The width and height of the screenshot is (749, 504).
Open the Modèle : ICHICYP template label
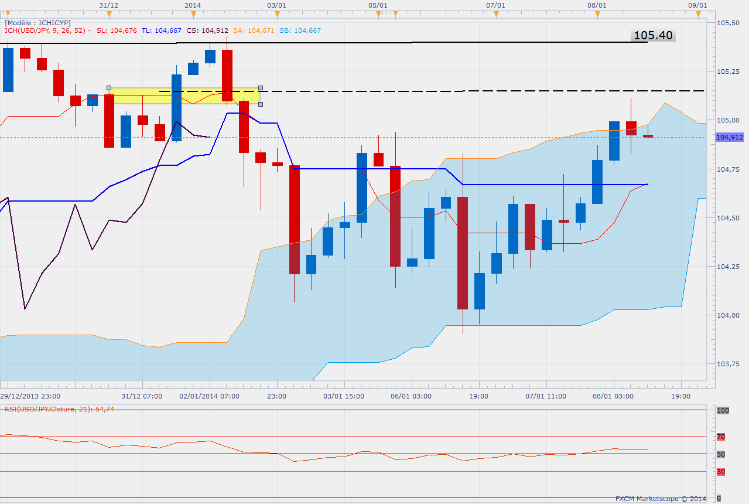(37, 22)
